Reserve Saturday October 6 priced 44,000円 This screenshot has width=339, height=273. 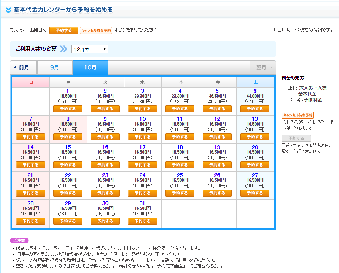(255, 109)
